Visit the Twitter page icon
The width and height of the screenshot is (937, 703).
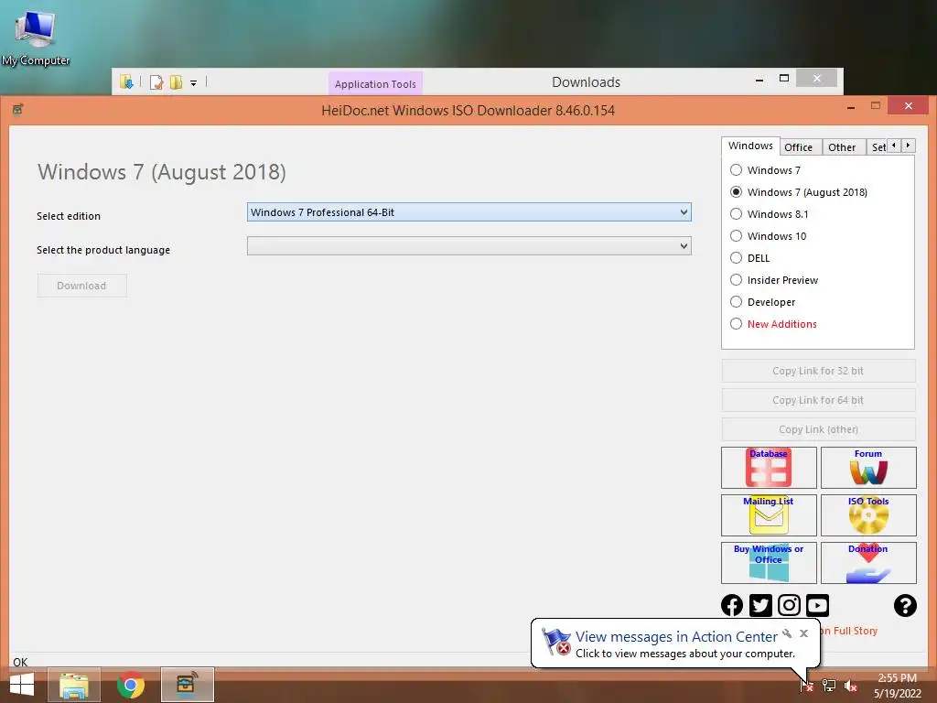760,605
